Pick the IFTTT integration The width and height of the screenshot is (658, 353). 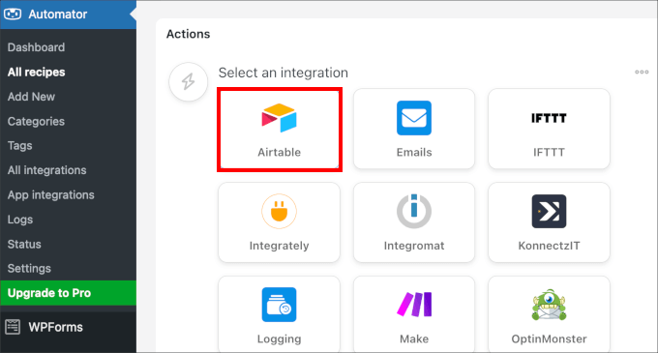click(549, 129)
